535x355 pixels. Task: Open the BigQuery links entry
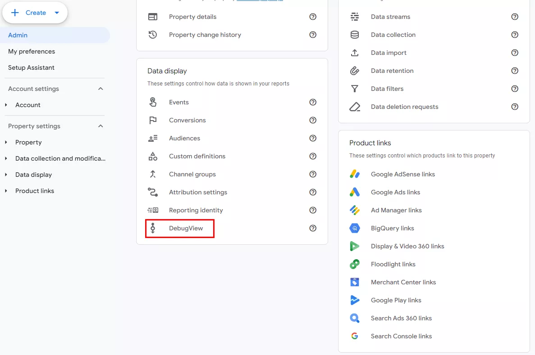click(x=393, y=228)
